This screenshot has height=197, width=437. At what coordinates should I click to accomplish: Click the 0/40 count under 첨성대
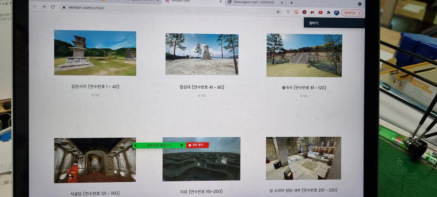(x=202, y=95)
